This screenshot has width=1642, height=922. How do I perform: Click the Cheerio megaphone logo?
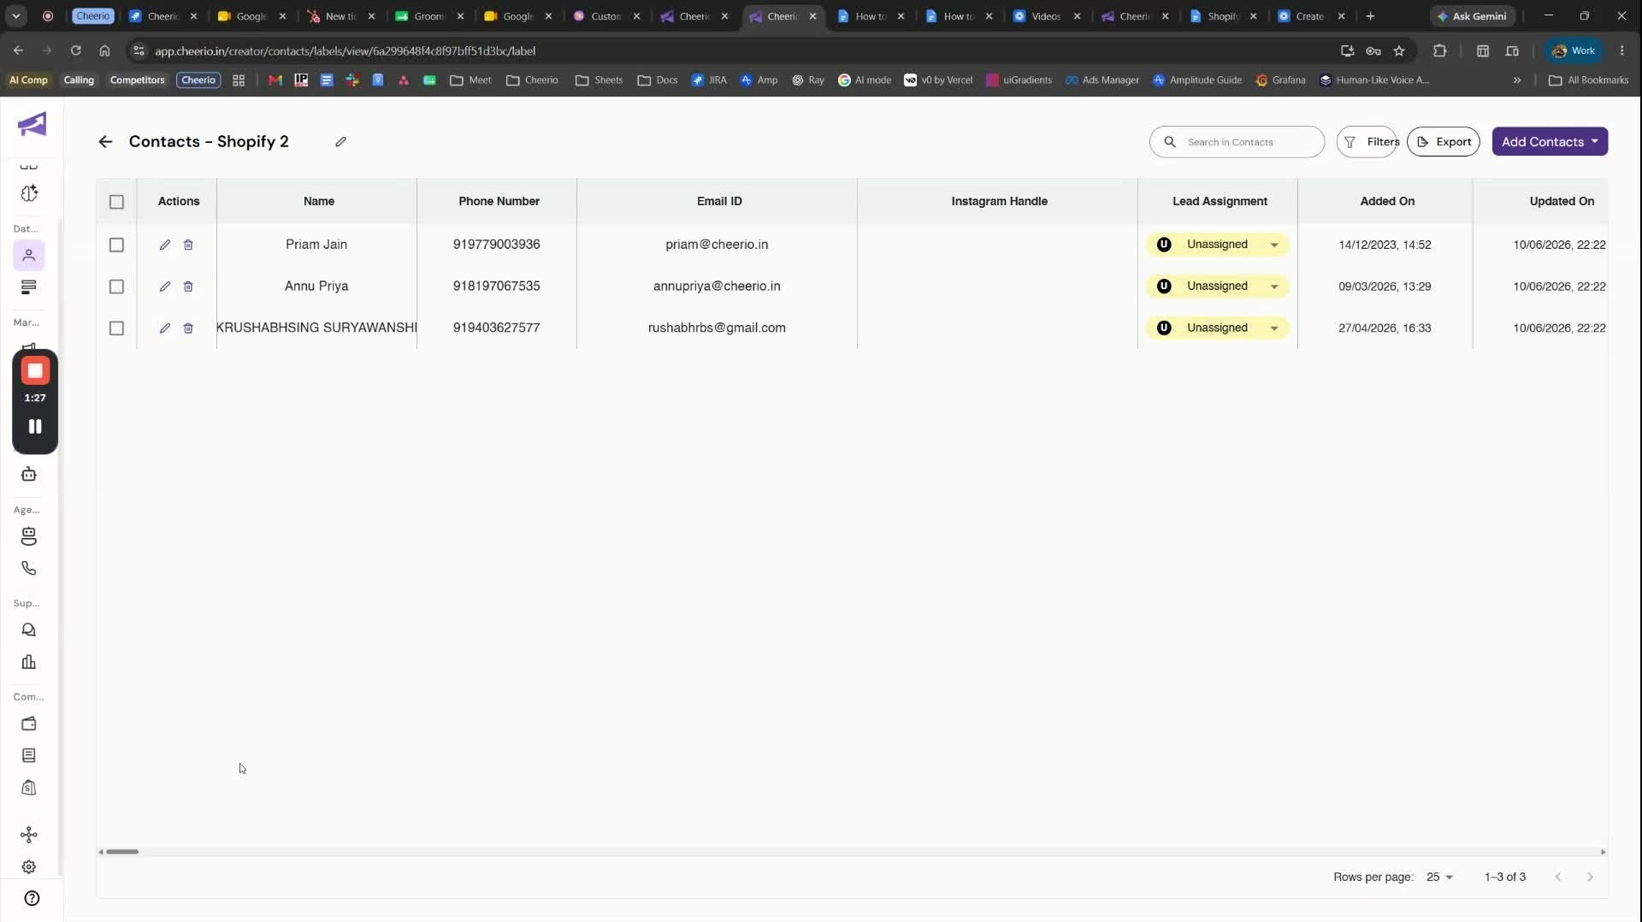[32, 125]
